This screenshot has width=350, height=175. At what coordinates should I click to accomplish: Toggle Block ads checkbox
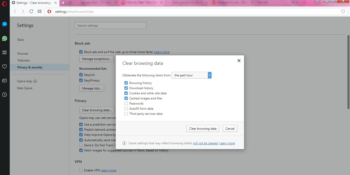[x=81, y=52]
